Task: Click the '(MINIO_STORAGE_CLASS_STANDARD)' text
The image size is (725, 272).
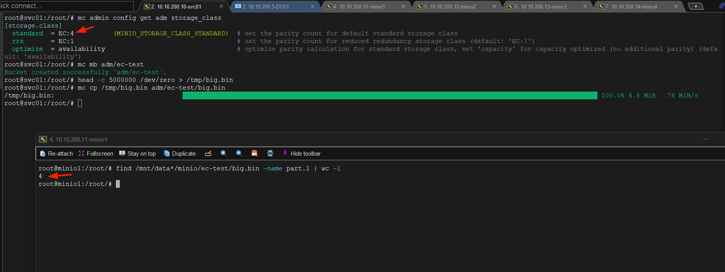Action: pos(171,33)
